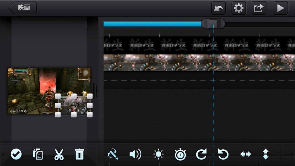Rotate clip counterclockwise
This screenshot has height=166, width=295.
click(x=223, y=154)
